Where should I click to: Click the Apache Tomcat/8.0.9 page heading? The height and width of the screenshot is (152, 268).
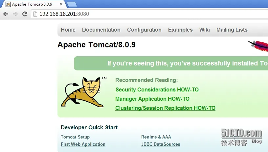click(x=97, y=45)
